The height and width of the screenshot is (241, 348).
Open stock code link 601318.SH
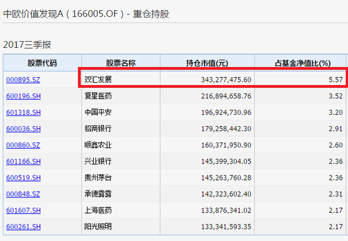[x=23, y=112]
